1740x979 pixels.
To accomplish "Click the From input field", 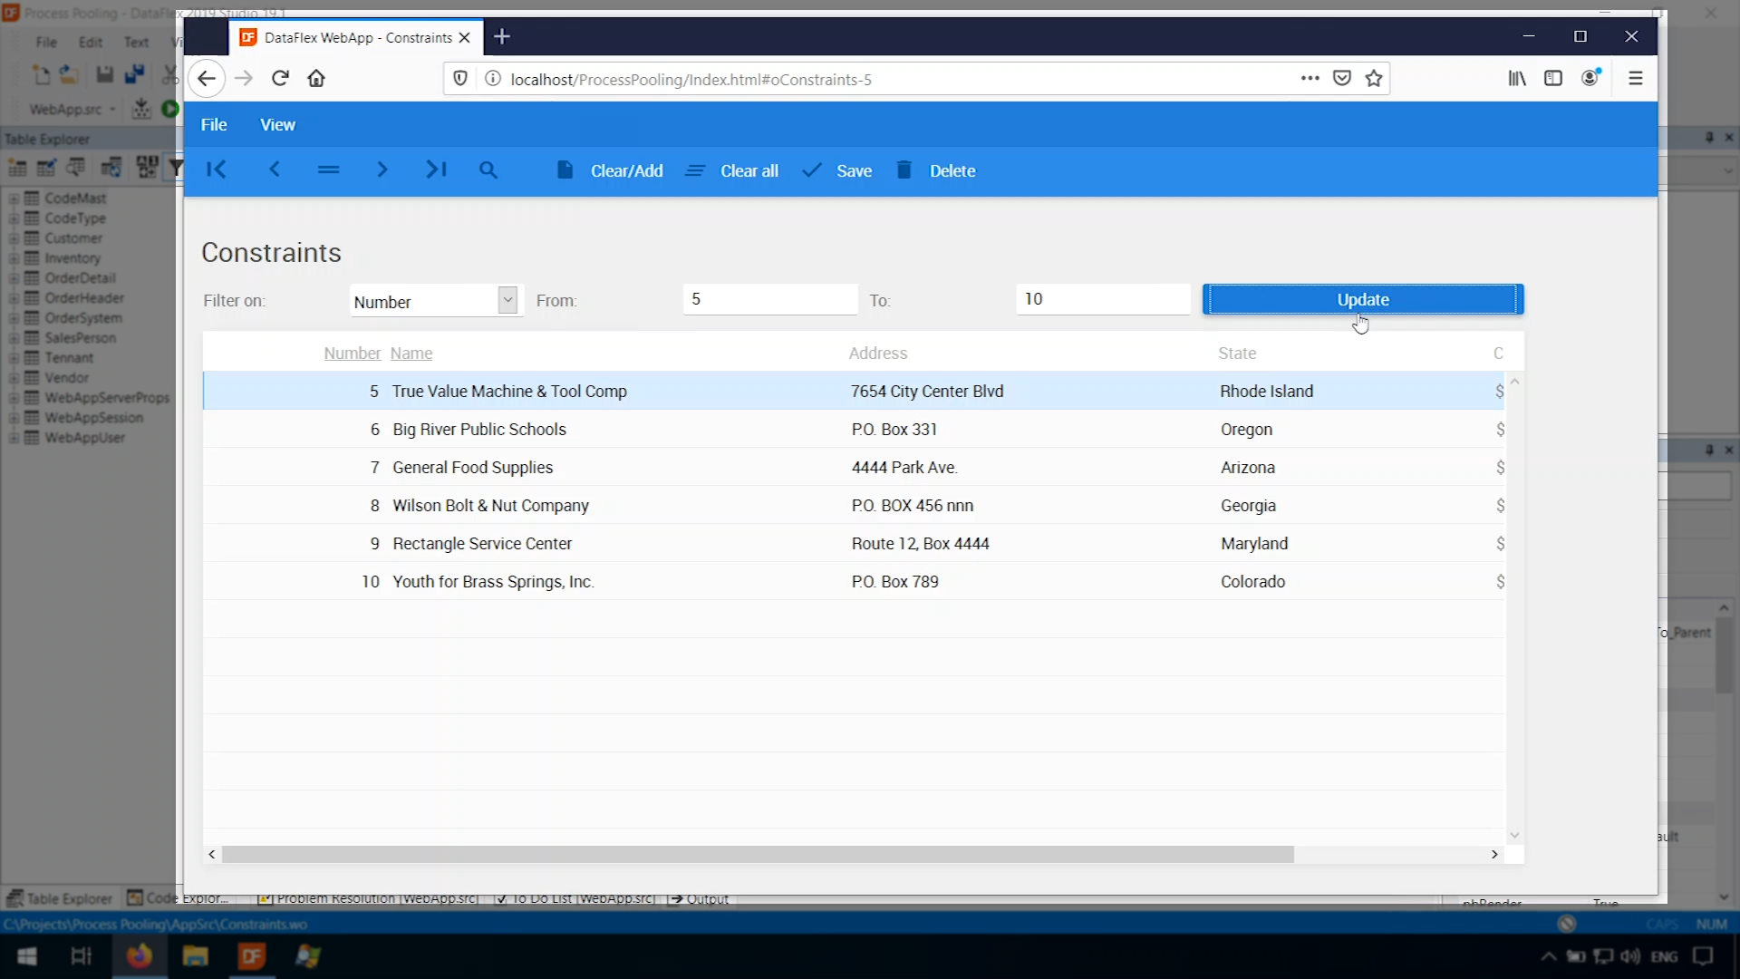I will 769,299.
